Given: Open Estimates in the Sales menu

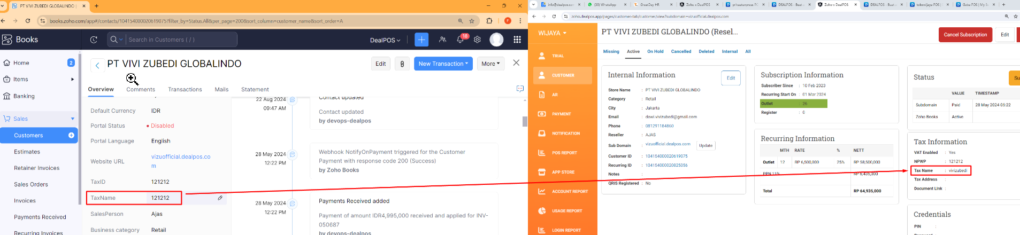Looking at the screenshot, I should click(x=27, y=152).
